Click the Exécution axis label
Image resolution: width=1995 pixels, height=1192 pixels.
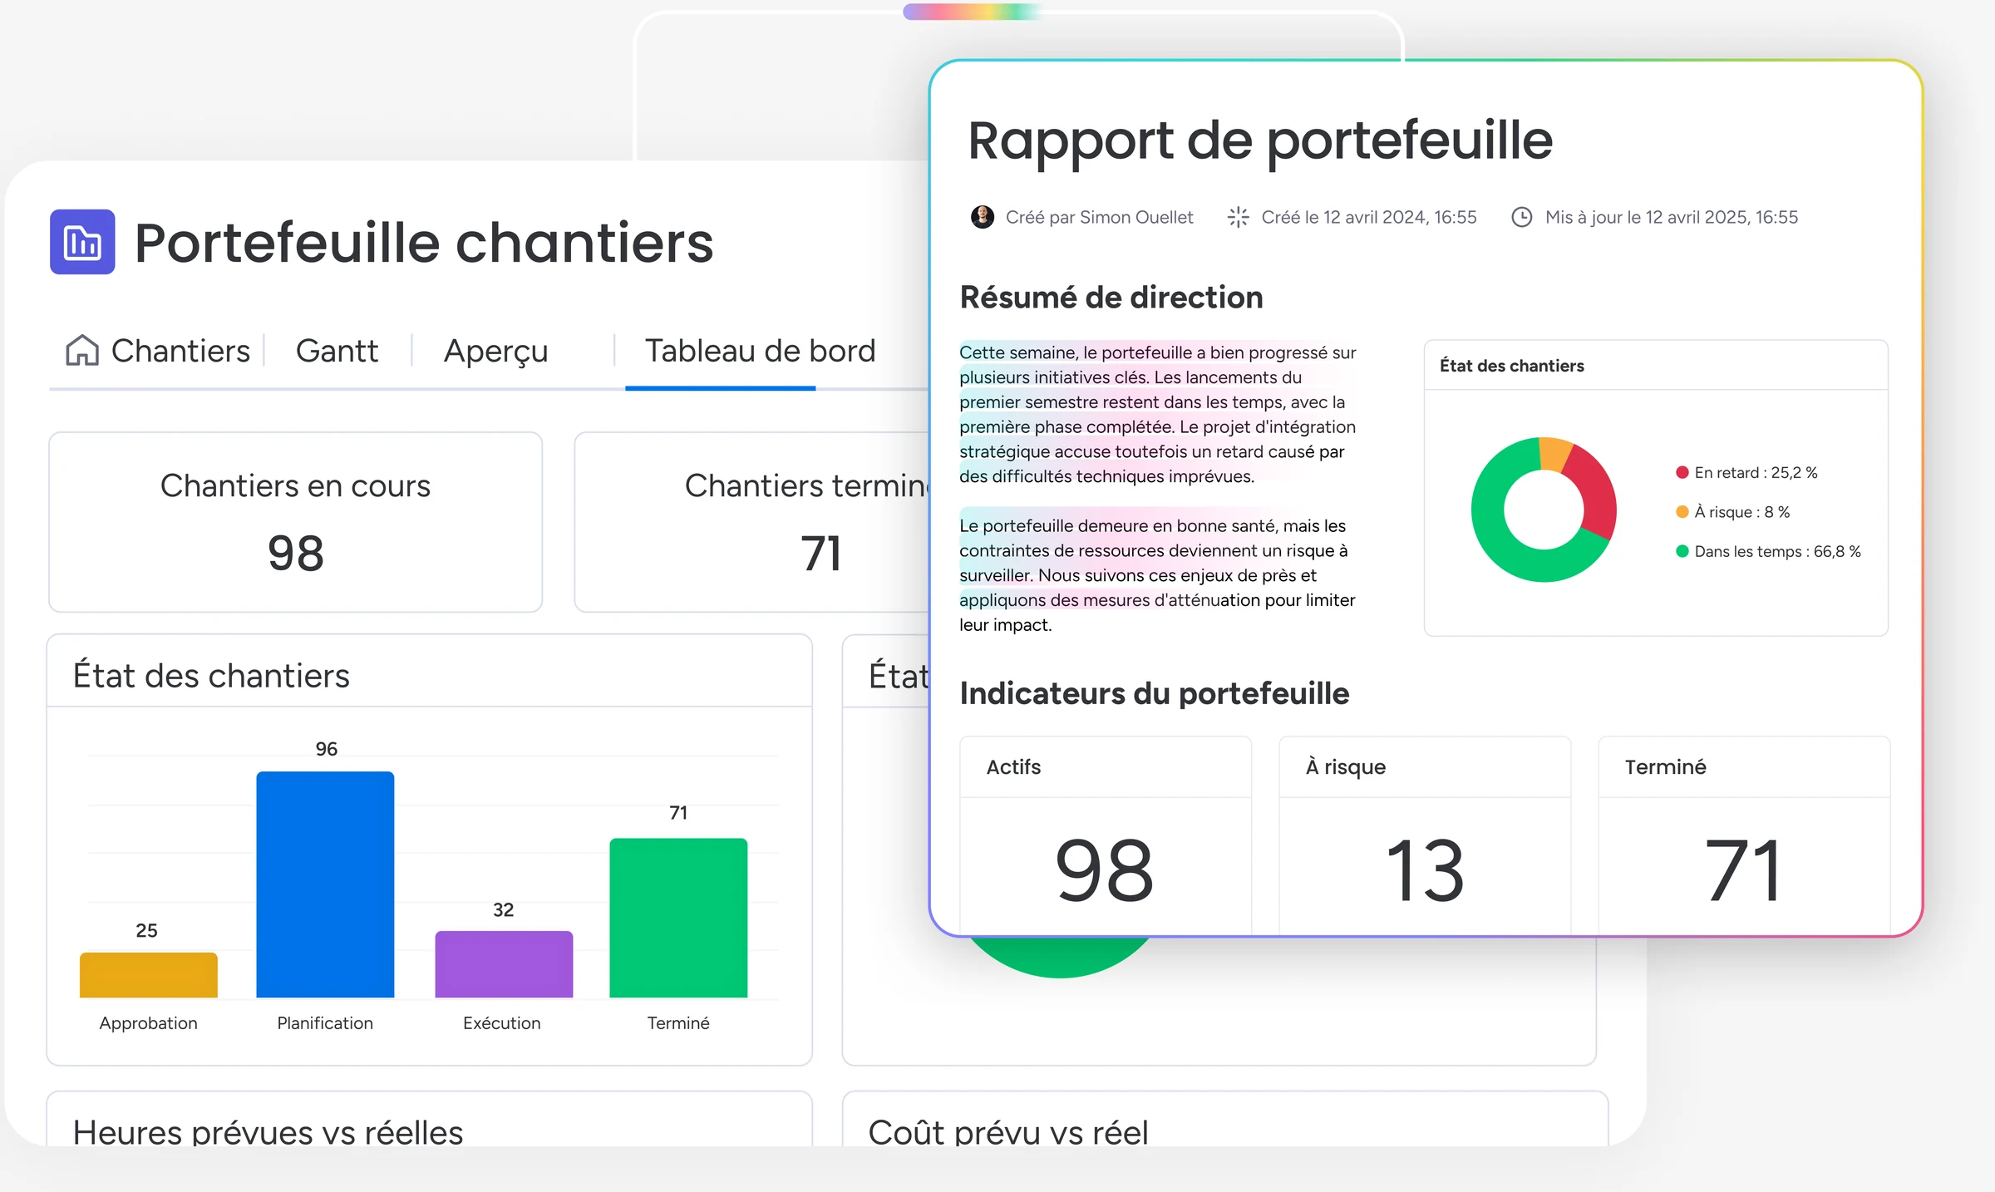tap(502, 1023)
